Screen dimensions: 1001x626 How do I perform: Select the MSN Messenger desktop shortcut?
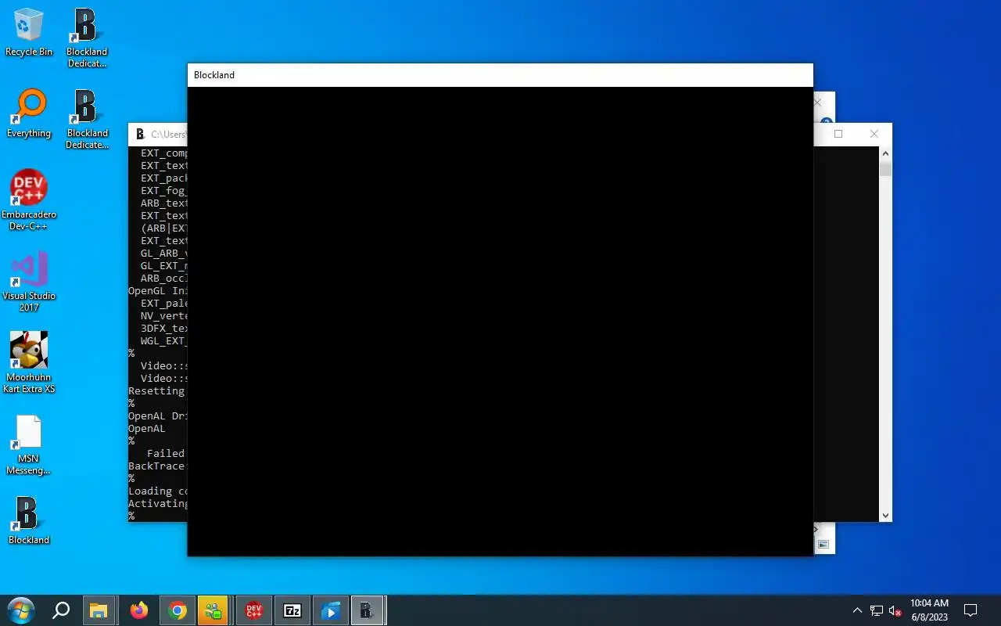(29, 444)
